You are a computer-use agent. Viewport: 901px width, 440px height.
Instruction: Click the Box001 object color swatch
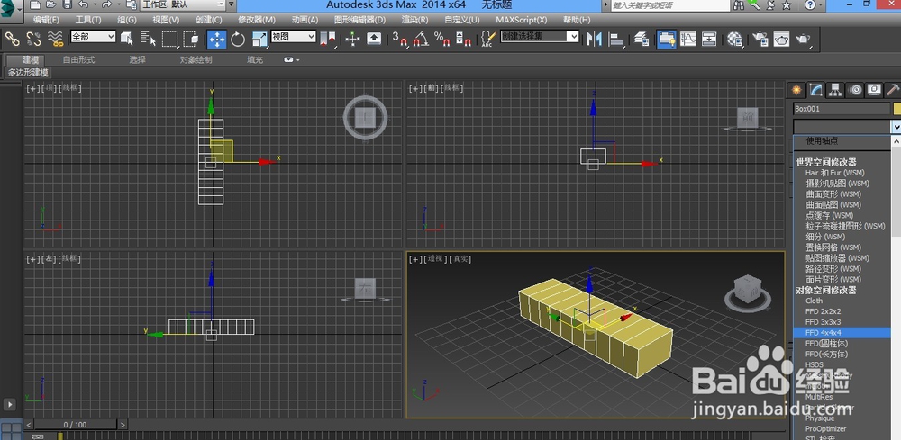pos(897,108)
